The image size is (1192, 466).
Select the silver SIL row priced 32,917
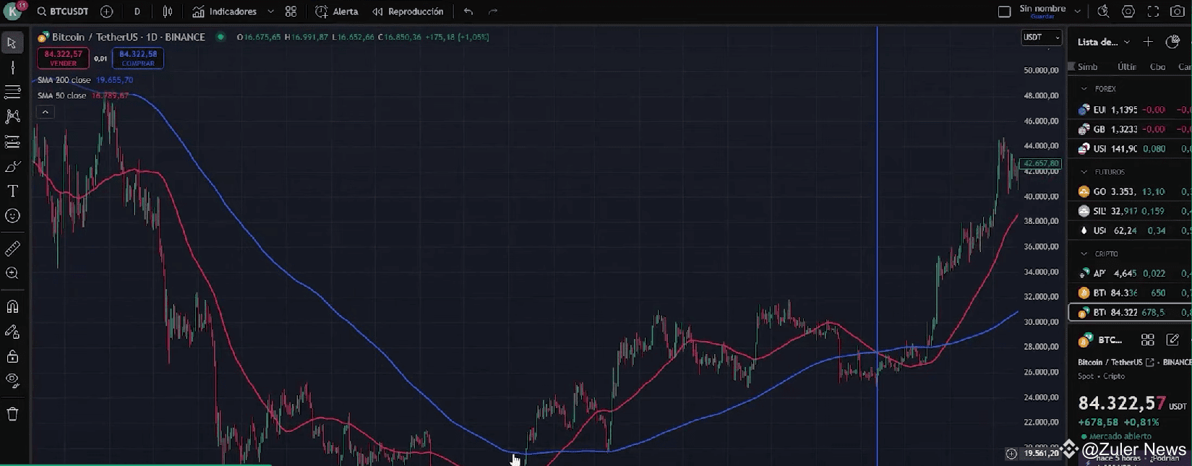pyautogui.click(x=1130, y=211)
